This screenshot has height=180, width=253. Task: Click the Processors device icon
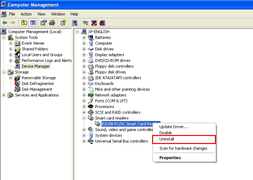pyautogui.click(x=91, y=106)
